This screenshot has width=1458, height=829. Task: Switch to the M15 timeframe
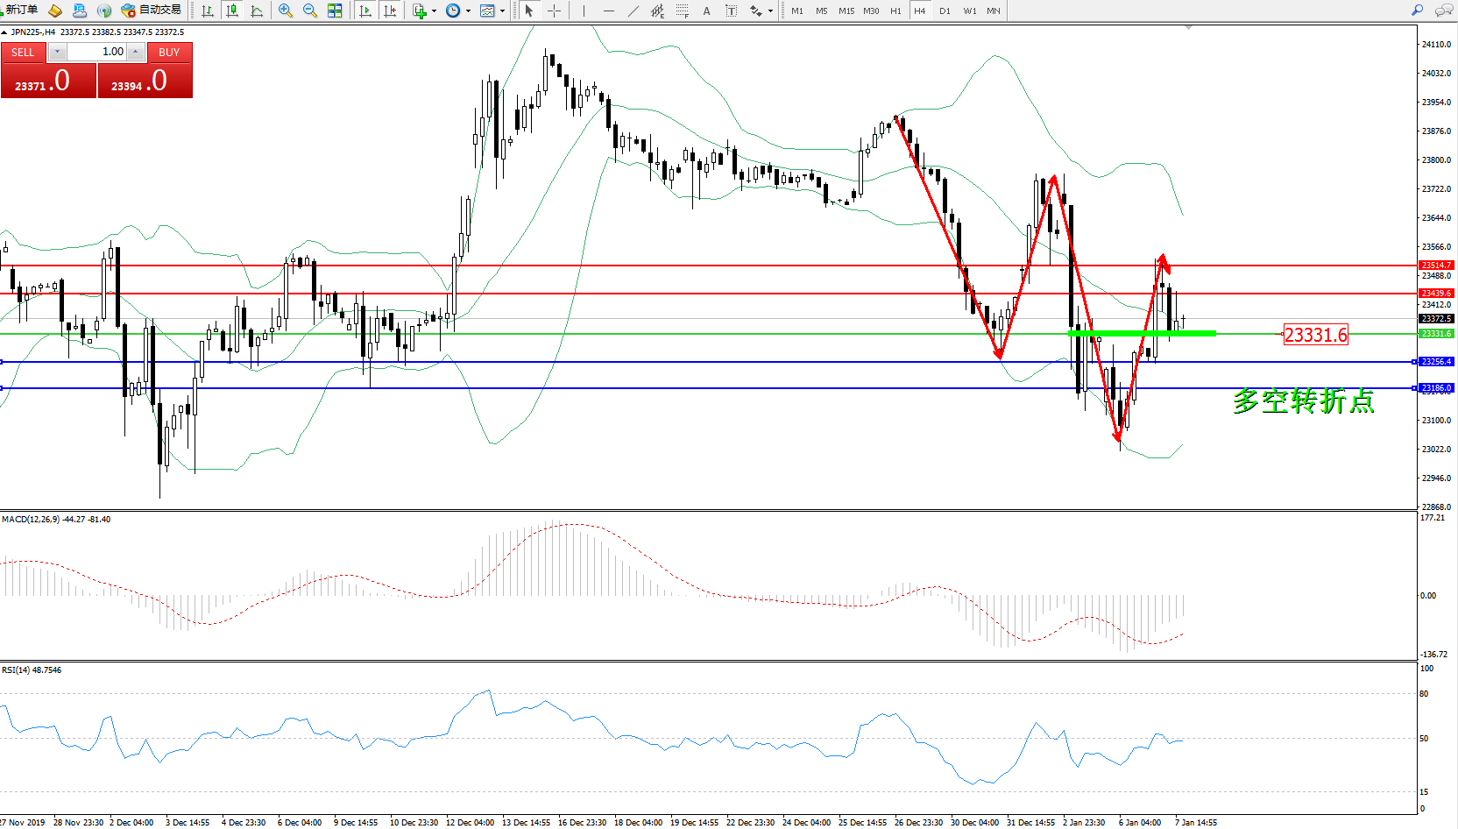point(846,11)
